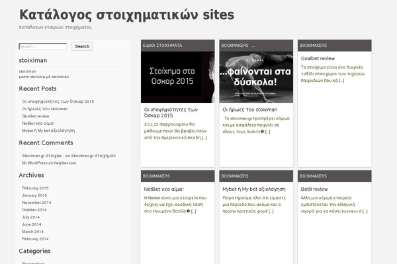This screenshot has width=397, height=264.
Task: Open recent post Οι ήρωες του stoiximan
Action: pos(45,109)
